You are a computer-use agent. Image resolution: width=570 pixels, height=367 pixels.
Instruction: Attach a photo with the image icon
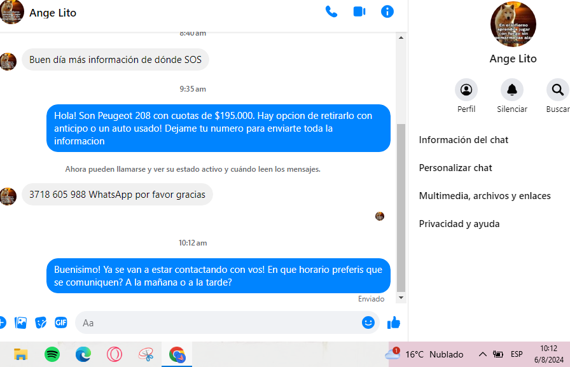click(x=21, y=322)
